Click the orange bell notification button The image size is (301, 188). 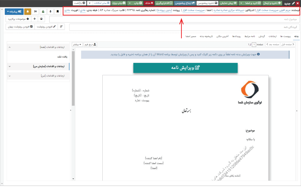[x=28, y=11]
